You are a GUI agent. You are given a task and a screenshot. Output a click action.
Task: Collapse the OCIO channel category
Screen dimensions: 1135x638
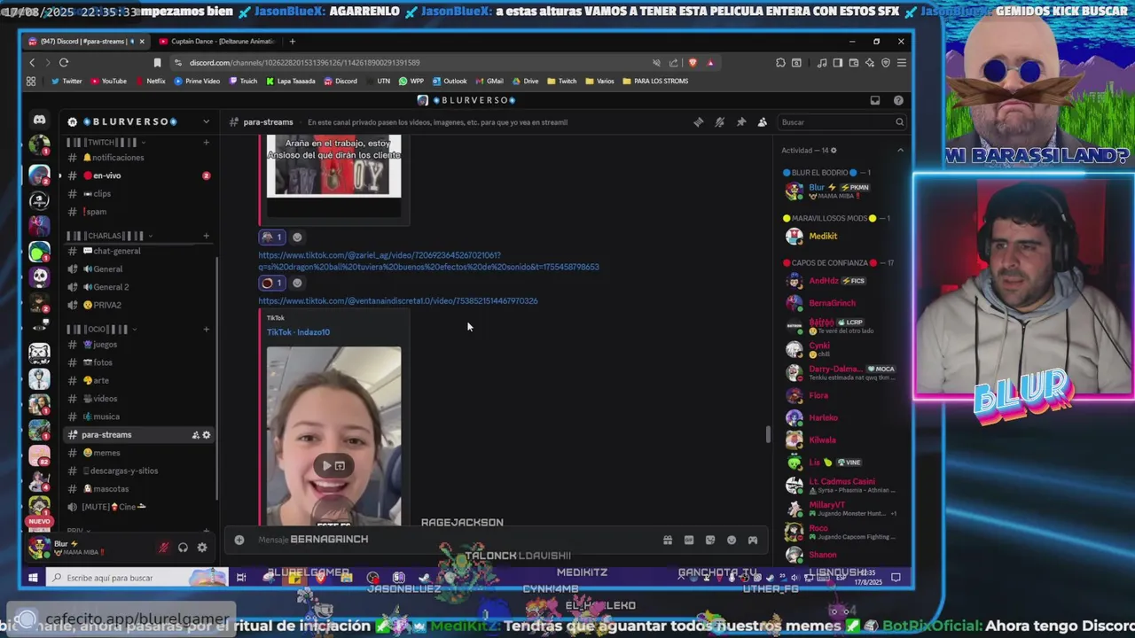[x=102, y=329]
